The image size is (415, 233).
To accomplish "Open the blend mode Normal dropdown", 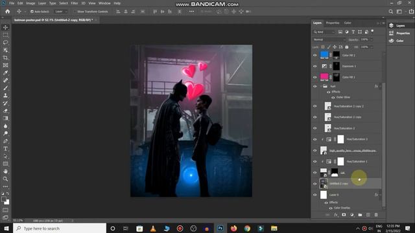I will [329, 39].
